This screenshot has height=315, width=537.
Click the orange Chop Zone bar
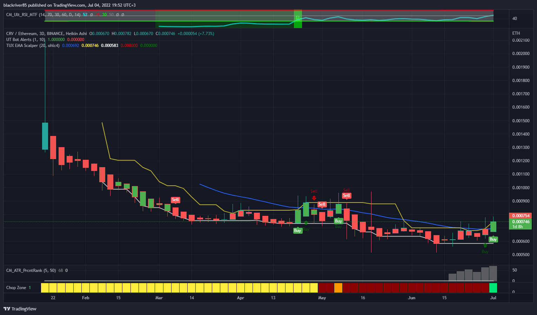(338, 288)
